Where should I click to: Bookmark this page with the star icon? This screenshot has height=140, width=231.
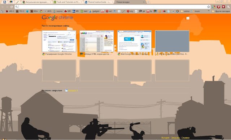pyautogui.click(x=209, y=7)
